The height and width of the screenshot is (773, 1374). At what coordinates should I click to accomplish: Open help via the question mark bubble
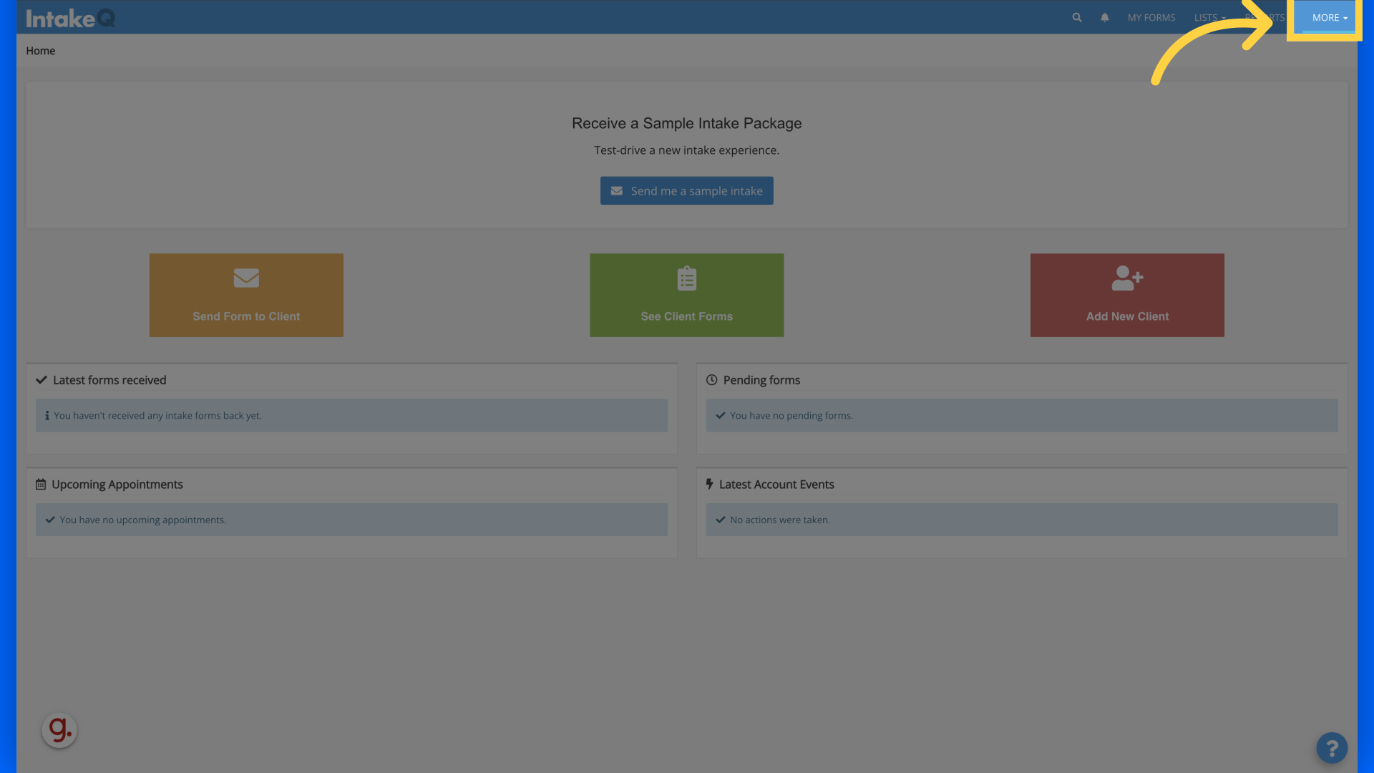(x=1332, y=747)
